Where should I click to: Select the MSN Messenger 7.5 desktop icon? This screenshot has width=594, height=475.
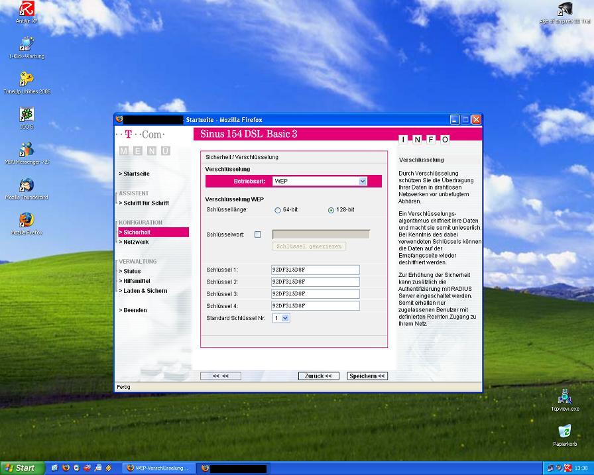(x=27, y=153)
